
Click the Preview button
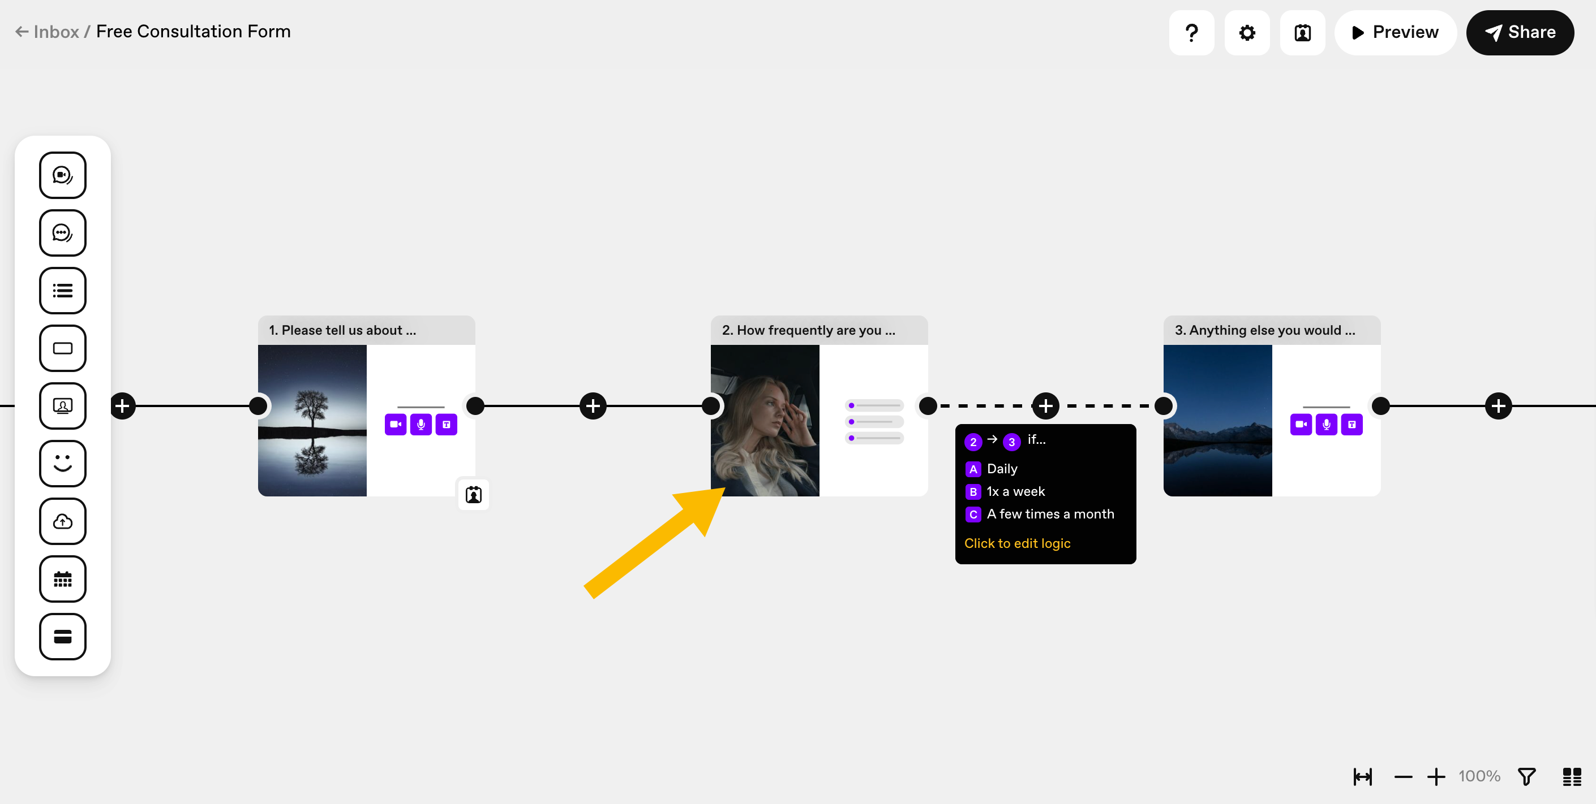click(x=1395, y=32)
